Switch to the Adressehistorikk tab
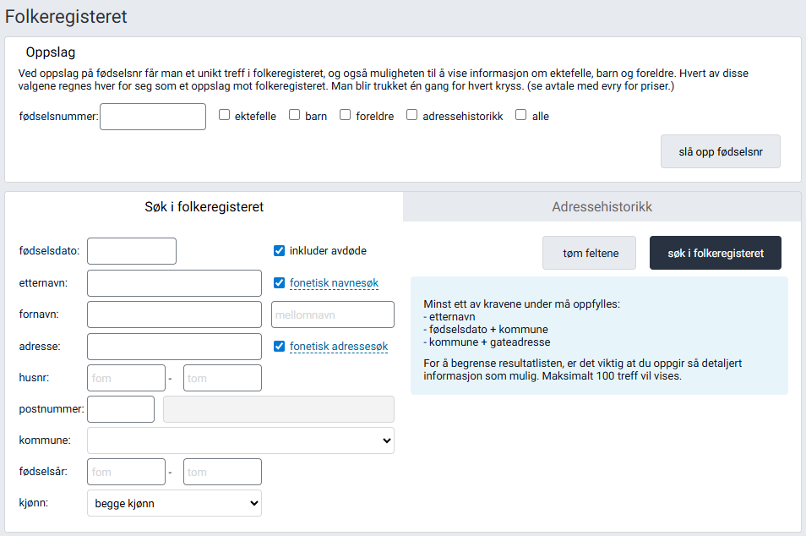The height and width of the screenshot is (536, 806). 602,206
